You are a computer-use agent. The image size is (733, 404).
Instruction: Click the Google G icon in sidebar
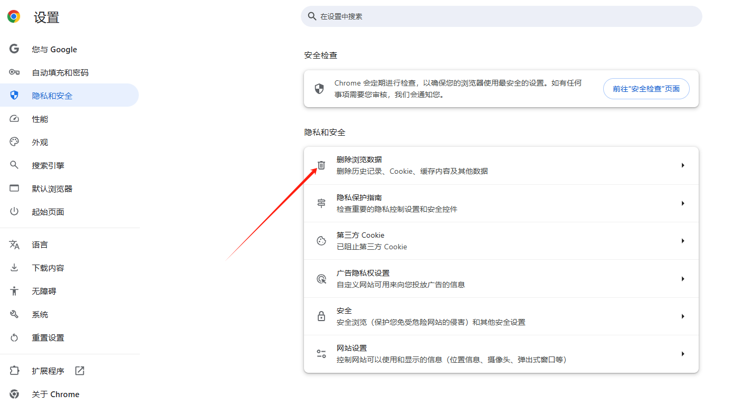(14, 49)
